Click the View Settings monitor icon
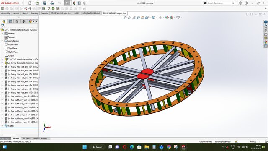Screen dimensions: 268x151 pos(178,18)
